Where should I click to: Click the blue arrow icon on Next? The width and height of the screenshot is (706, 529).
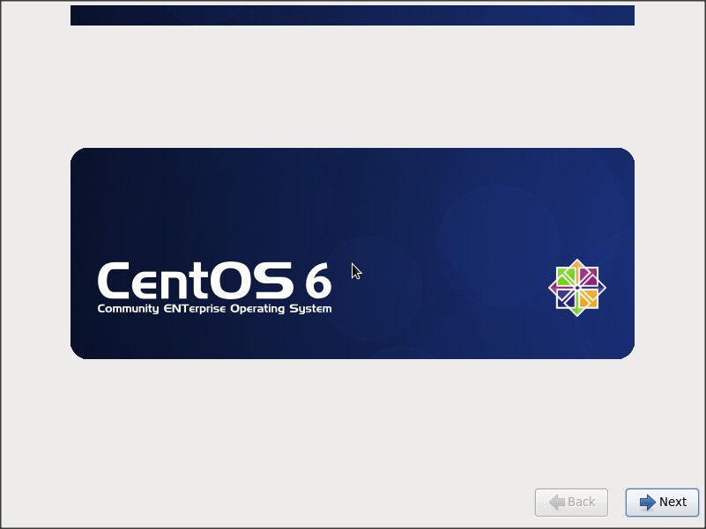click(648, 502)
